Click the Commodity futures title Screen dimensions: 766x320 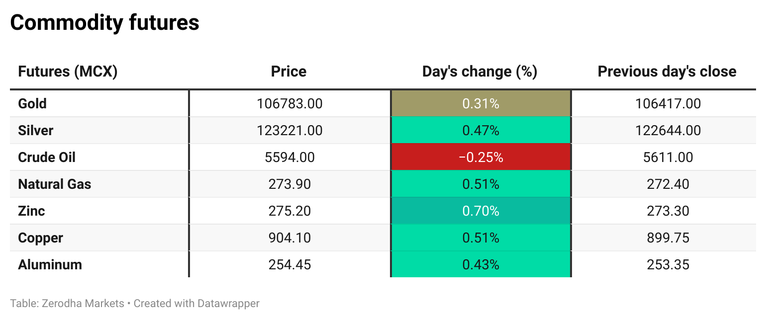click(104, 22)
